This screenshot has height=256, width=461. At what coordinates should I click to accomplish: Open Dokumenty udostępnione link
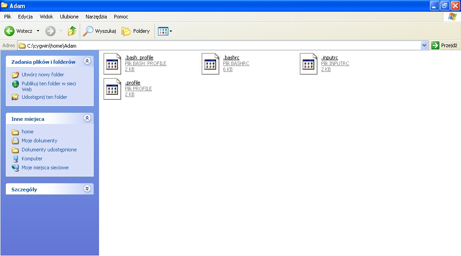(x=49, y=150)
